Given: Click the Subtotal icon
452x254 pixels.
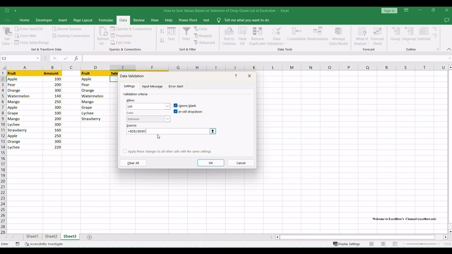Looking at the screenshot, I should (423, 31).
